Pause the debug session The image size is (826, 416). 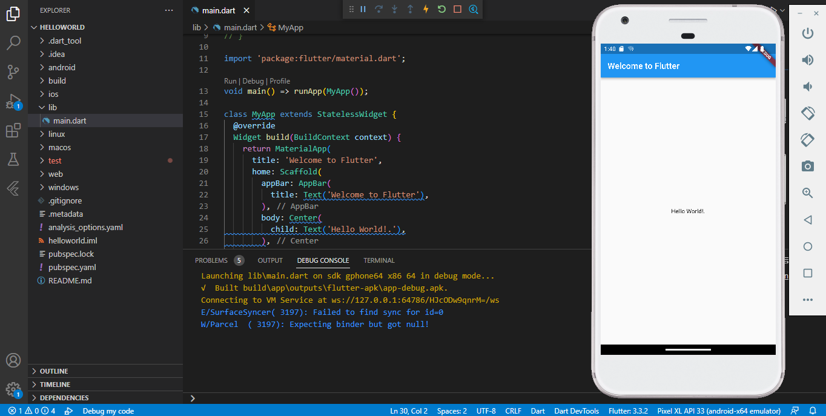[363, 9]
